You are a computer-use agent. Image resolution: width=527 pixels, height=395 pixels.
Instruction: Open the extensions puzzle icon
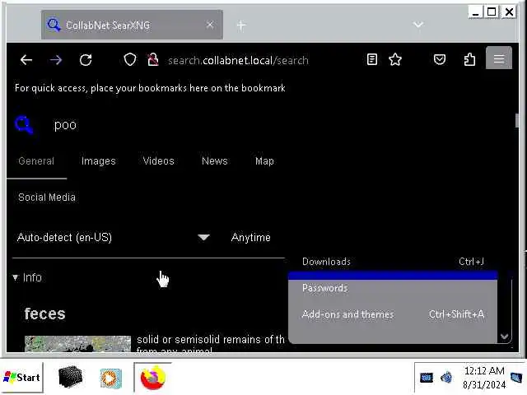pos(469,60)
